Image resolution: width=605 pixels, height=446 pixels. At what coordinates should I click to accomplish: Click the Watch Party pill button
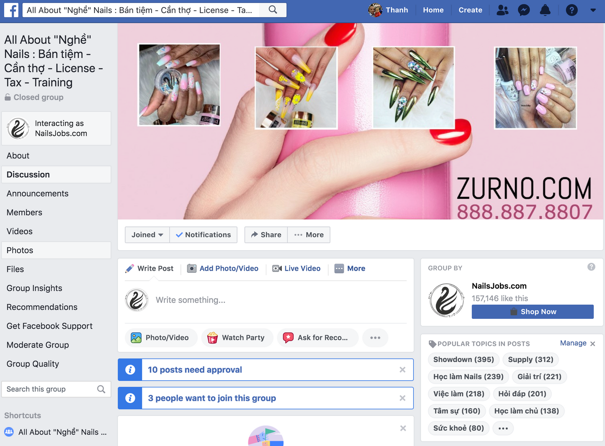click(237, 338)
